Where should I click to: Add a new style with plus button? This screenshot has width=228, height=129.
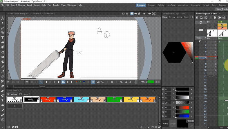(x=15, y=106)
